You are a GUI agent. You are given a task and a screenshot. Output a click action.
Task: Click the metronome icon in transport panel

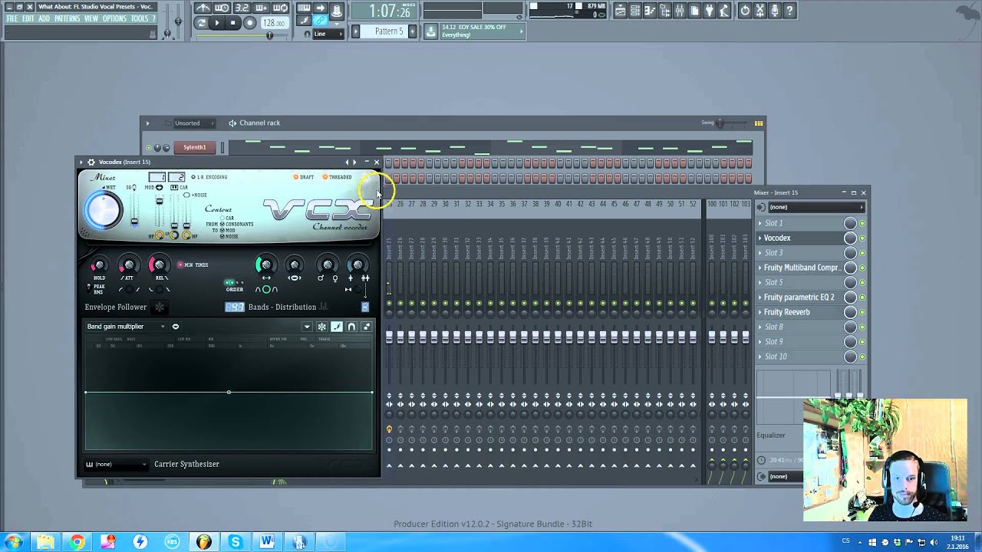tap(203, 8)
